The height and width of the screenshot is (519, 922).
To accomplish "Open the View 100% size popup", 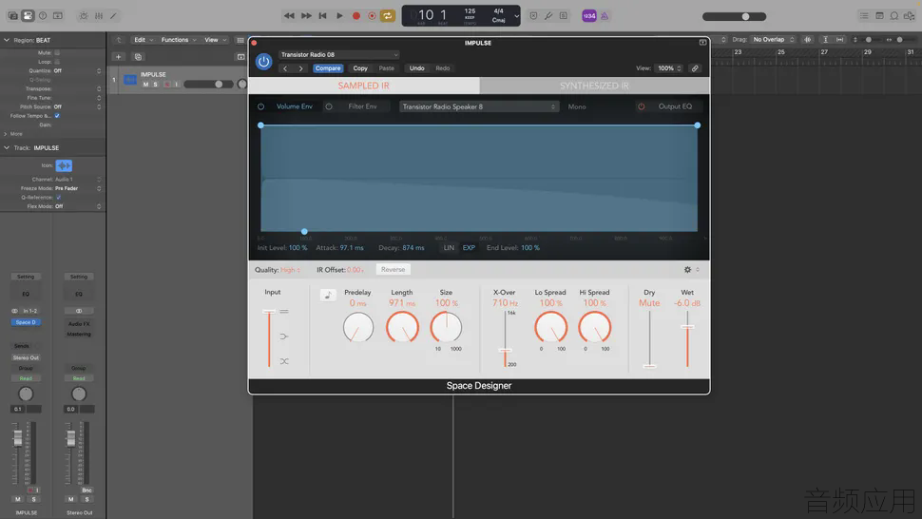I will 670,68.
